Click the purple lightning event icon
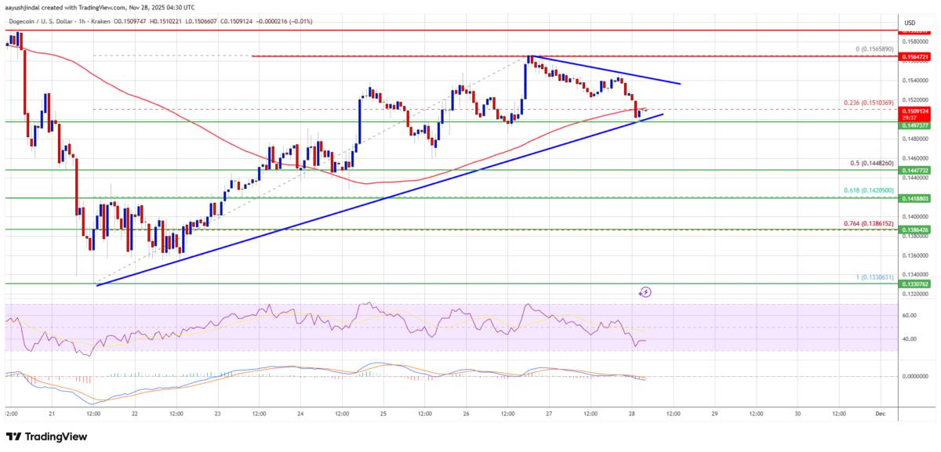Screen dimensions: 941x452 click(x=645, y=292)
